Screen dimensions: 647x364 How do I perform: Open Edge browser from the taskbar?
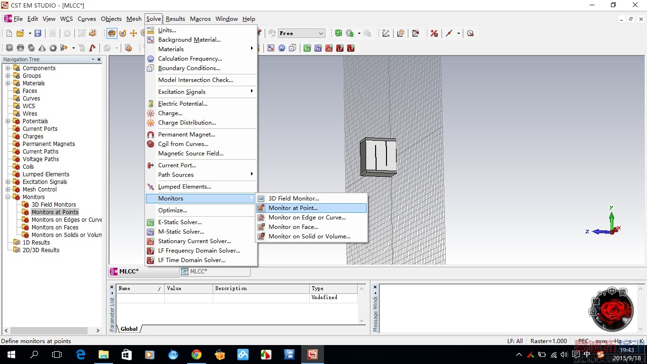tap(81, 355)
